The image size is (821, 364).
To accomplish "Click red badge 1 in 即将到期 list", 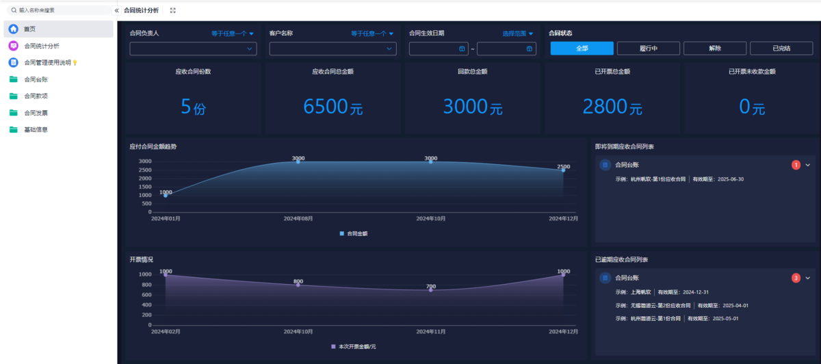I will pos(796,164).
